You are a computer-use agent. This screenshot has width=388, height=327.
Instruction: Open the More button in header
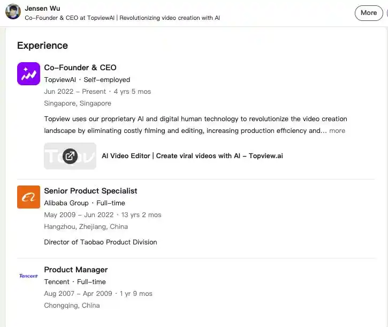[x=369, y=13]
